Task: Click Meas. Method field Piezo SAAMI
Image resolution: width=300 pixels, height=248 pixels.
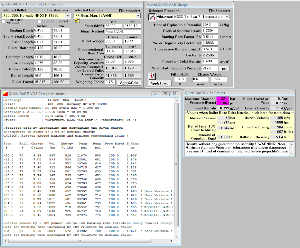Action: [123, 32]
